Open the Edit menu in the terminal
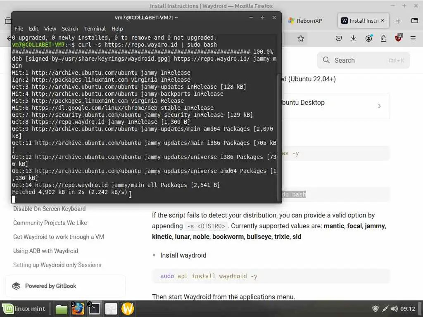 point(34,28)
